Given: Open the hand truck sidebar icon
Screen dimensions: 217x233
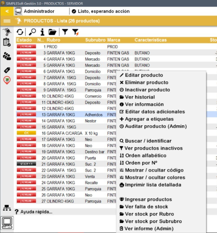Looking at the screenshot, I should 7,32.
